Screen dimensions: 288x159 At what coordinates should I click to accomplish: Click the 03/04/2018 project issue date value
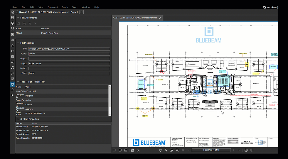point(37,138)
